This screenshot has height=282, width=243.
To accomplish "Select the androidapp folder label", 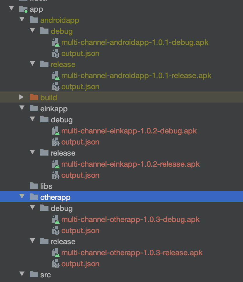I will tap(60, 20).
